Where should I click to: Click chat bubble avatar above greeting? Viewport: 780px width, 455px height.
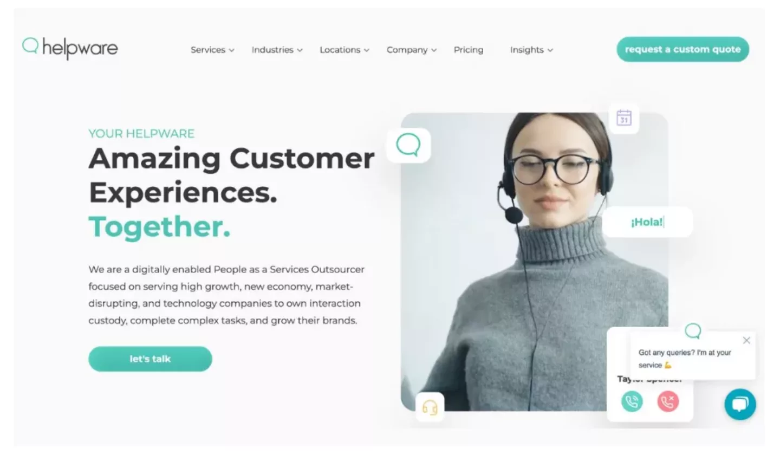[693, 330]
